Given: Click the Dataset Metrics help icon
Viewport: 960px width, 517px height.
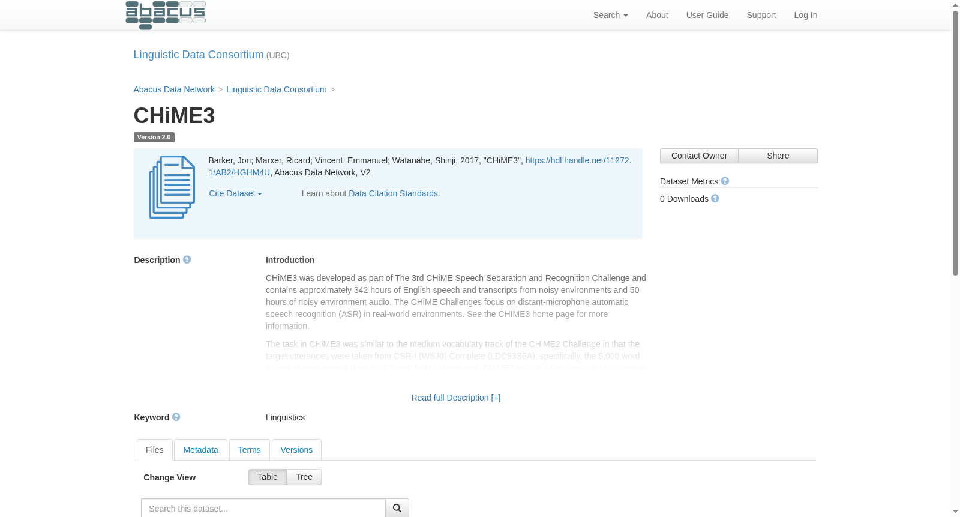Looking at the screenshot, I should (x=725, y=181).
